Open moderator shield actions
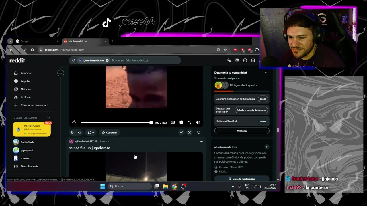This screenshot has height=206, width=367. (198, 132)
